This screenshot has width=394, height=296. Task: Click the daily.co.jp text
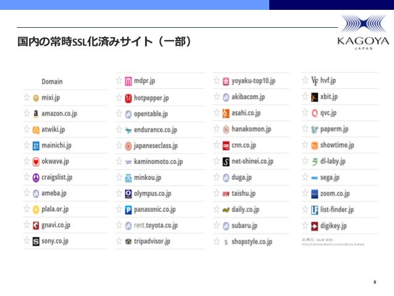tap(246, 209)
